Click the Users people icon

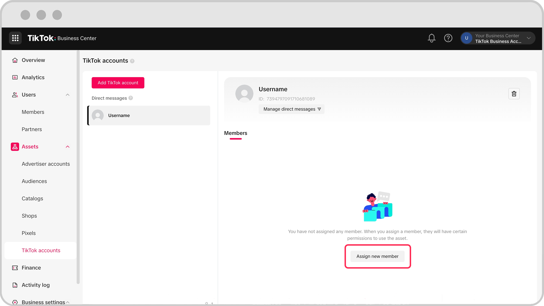pos(15,95)
